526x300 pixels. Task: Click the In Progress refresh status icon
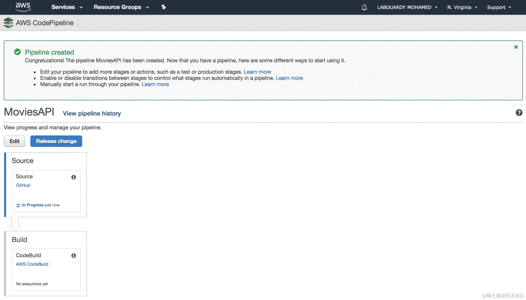(x=18, y=205)
